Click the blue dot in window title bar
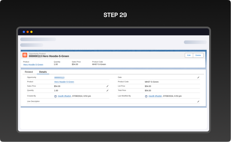The height and width of the screenshot is (142, 231). pos(24,32)
